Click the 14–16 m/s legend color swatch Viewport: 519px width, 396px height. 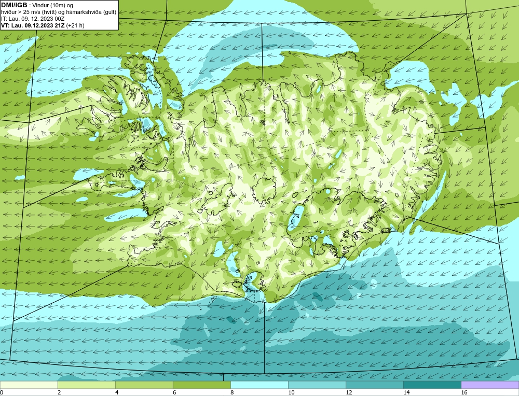click(x=432, y=385)
